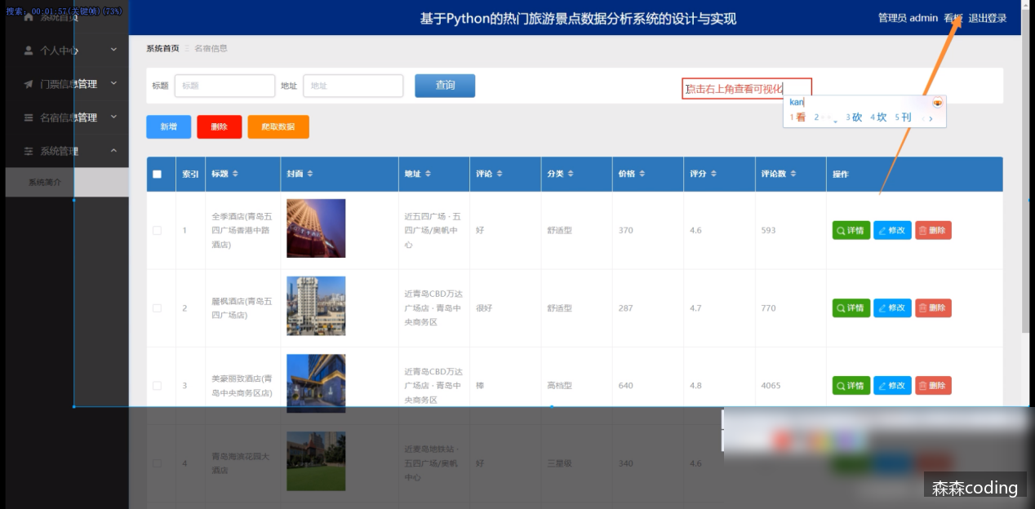Pick IME candidate 3 砍
This screenshot has height=509, width=1035.
[x=854, y=117]
